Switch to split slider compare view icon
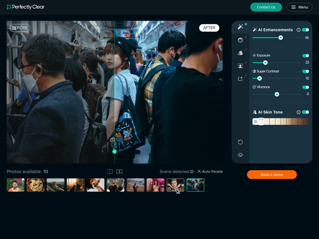 tap(110, 171)
